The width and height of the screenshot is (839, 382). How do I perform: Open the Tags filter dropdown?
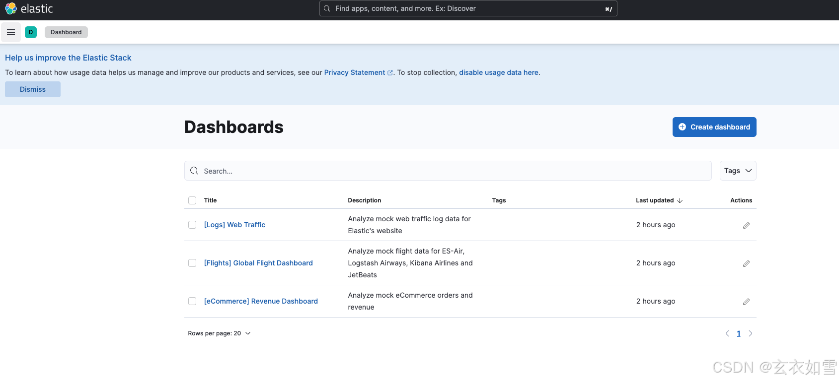738,171
